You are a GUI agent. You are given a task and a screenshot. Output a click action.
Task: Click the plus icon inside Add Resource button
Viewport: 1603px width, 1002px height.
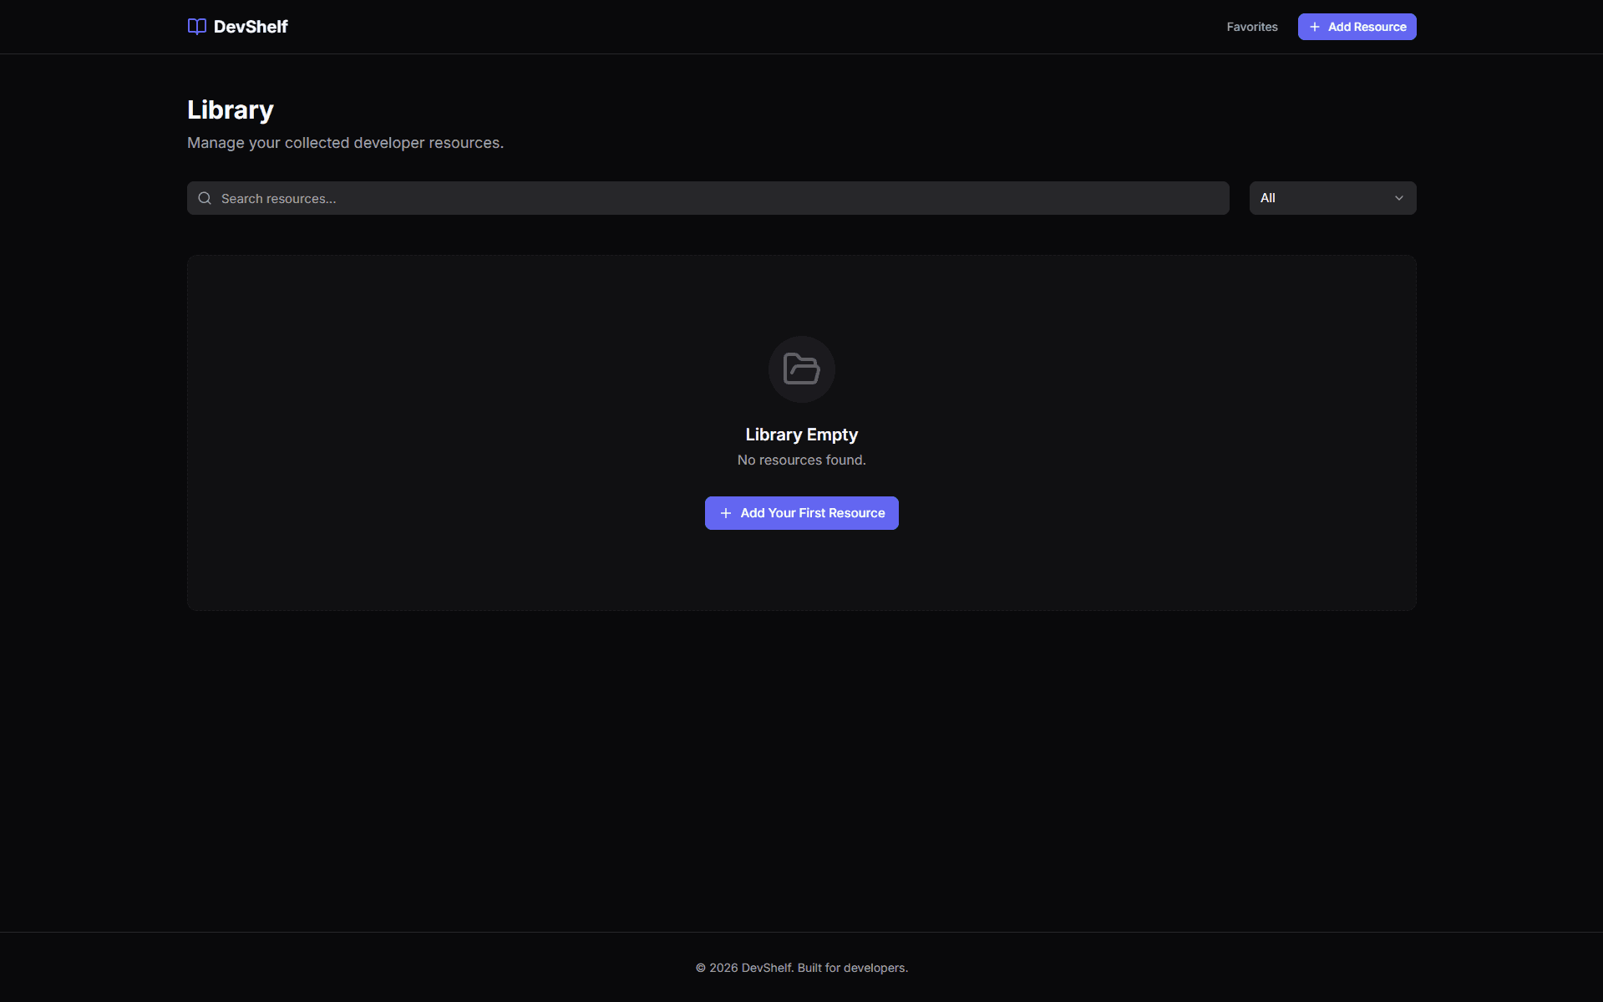click(1314, 27)
